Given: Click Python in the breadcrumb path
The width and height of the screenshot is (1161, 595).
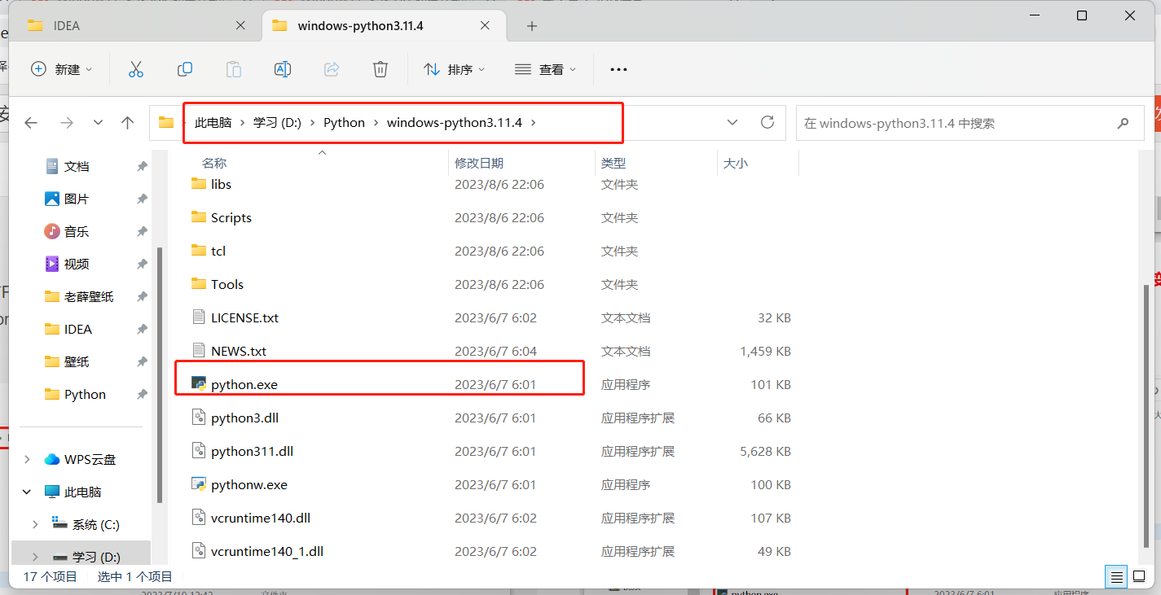Looking at the screenshot, I should point(344,122).
